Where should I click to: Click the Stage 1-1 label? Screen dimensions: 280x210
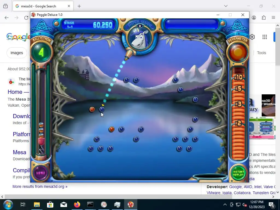[x=69, y=25]
